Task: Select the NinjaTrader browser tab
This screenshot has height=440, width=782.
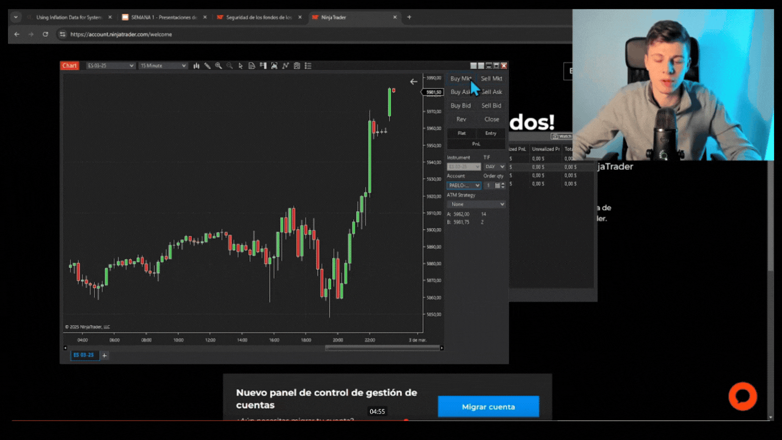Action: (x=354, y=17)
